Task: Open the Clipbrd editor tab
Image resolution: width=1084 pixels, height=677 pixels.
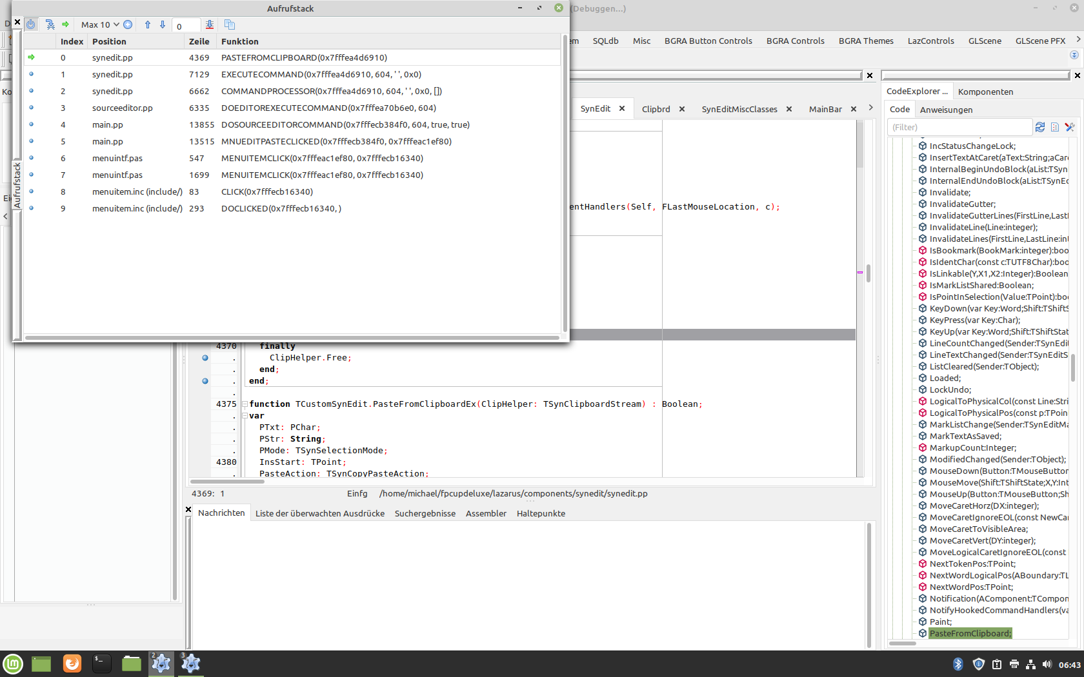Action: click(656, 109)
